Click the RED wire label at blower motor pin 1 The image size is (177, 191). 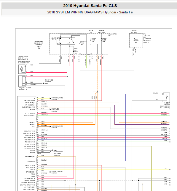pos(32,65)
